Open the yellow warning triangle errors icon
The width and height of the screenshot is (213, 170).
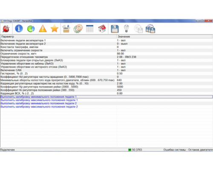tap(43, 28)
